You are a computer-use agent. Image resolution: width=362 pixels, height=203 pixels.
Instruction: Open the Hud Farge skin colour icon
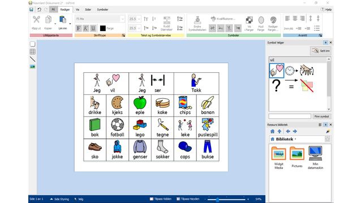tap(261, 20)
